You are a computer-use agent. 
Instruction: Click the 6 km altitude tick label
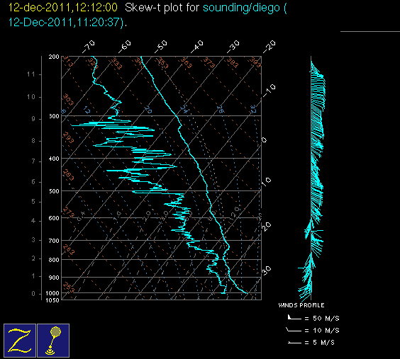[33, 182]
